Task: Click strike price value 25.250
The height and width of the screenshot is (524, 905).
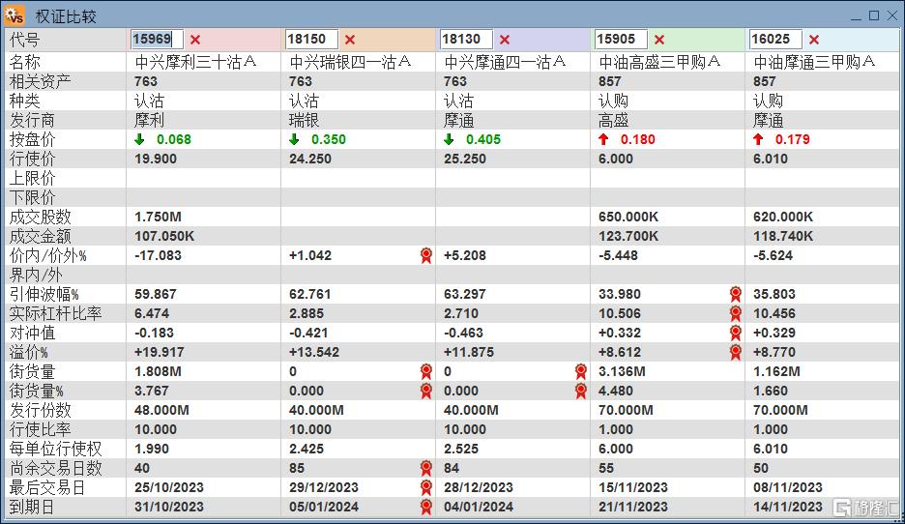Action: 465,159
